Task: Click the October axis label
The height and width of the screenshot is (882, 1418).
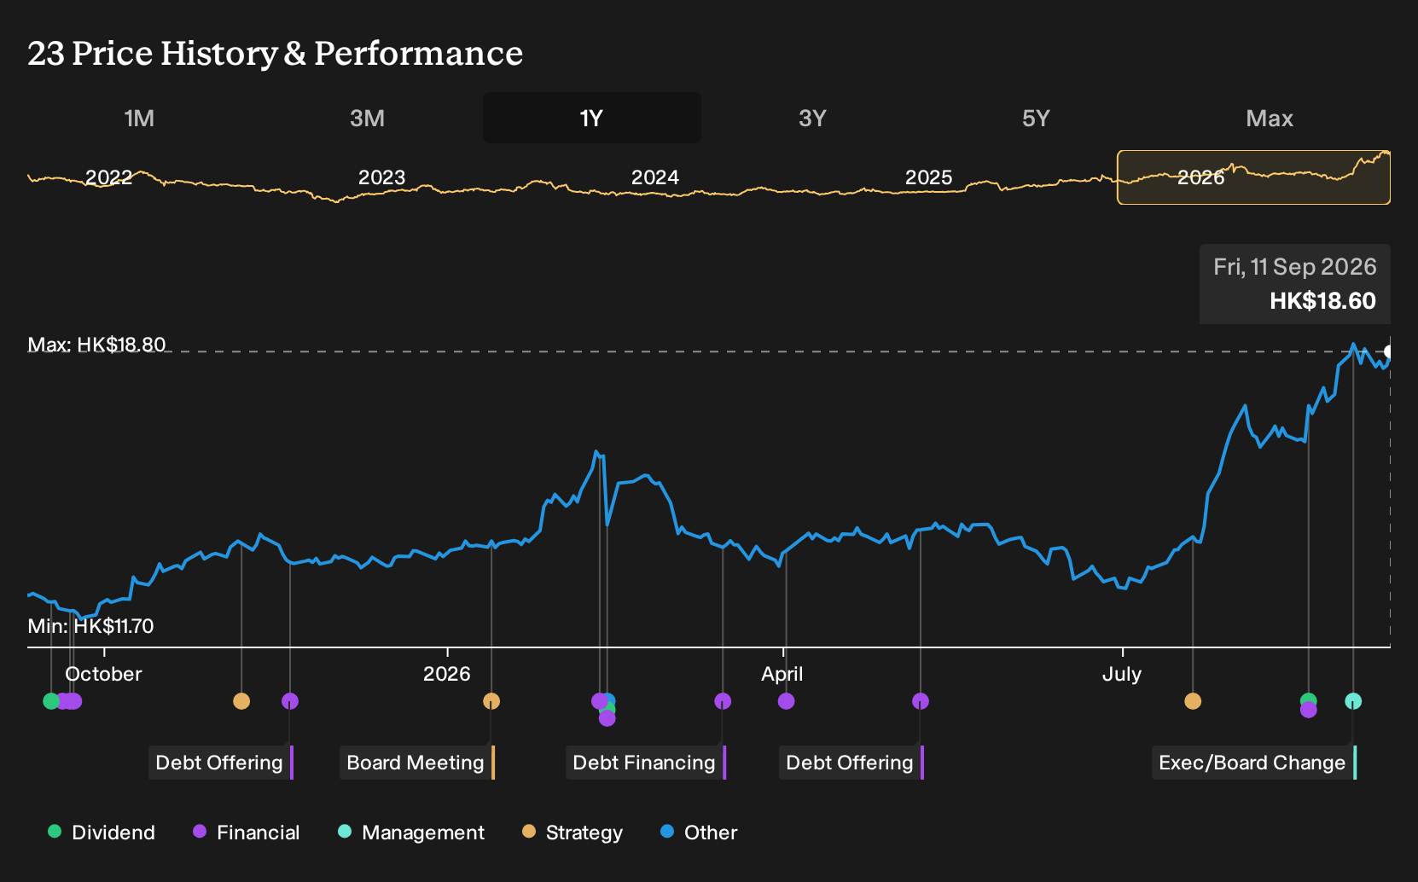Action: [x=103, y=674]
